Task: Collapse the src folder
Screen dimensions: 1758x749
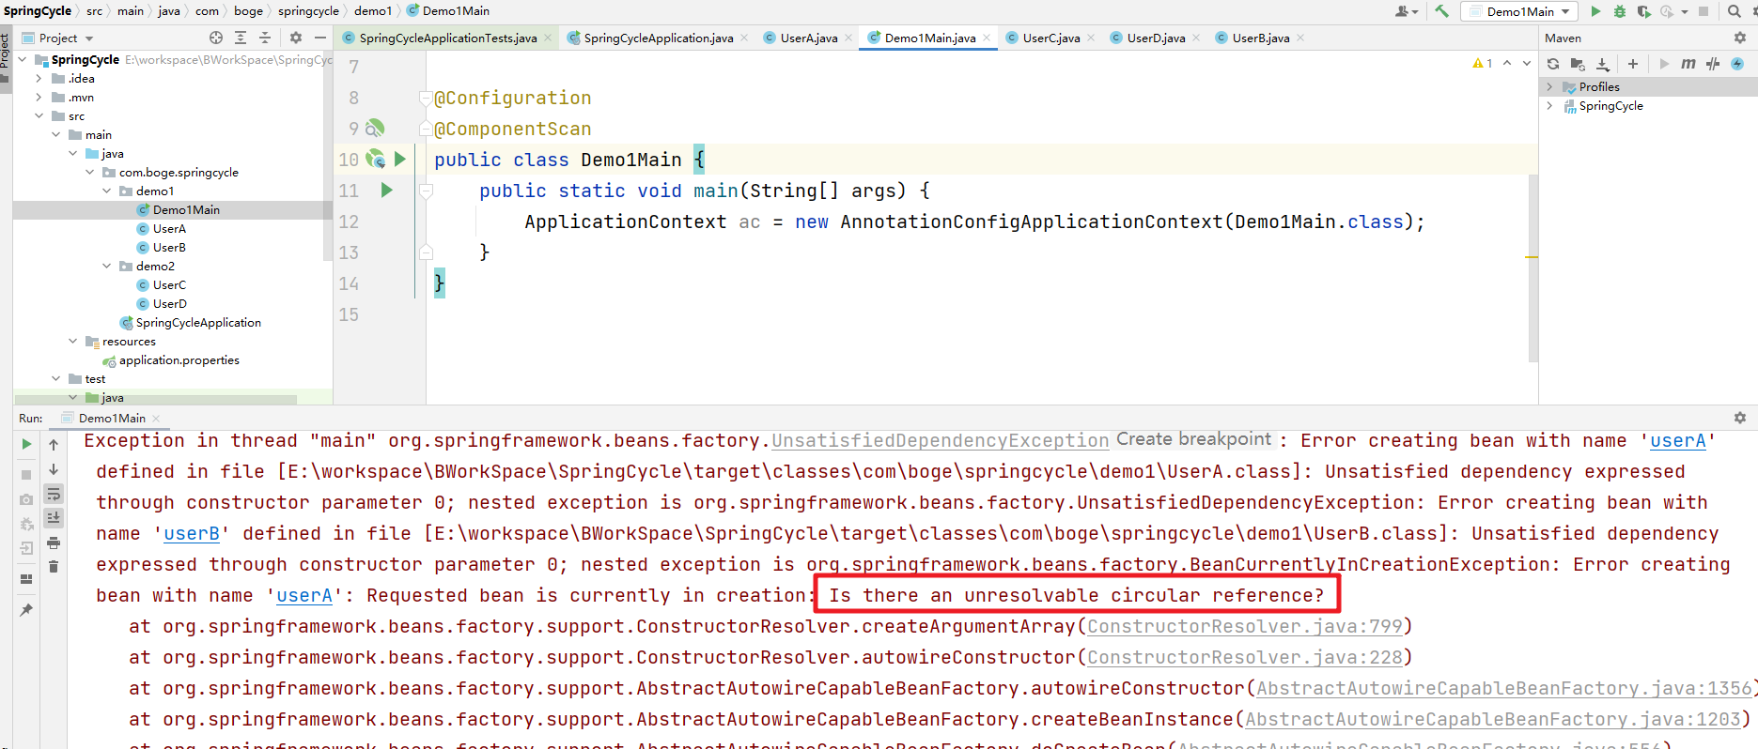Action: 39,115
